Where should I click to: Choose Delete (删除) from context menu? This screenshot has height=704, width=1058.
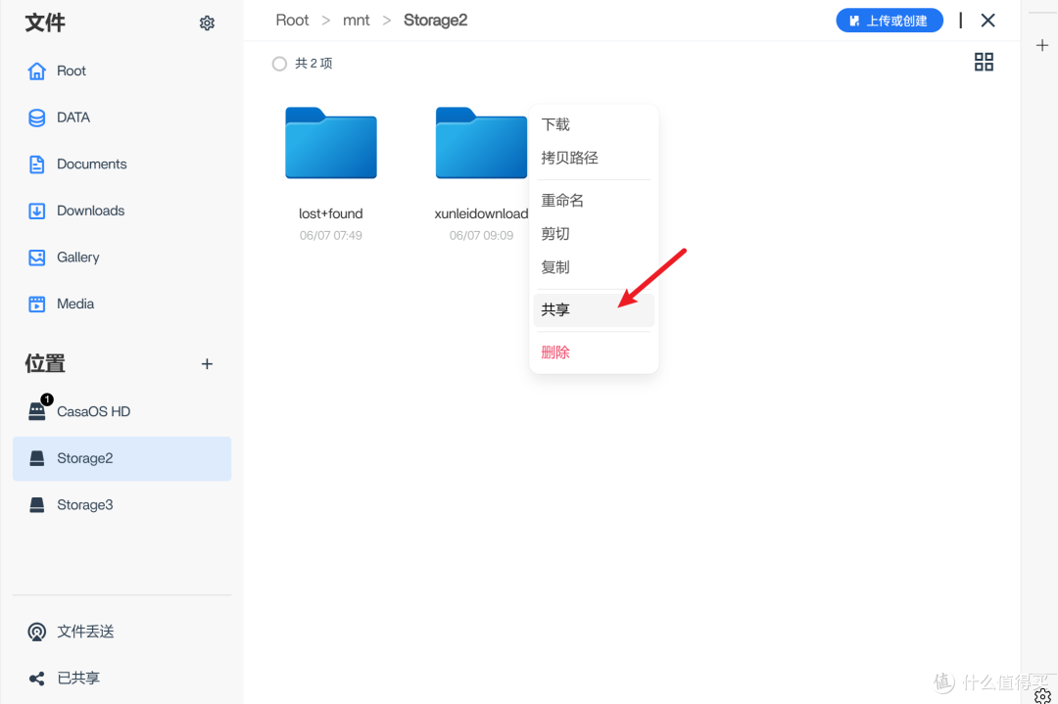pos(555,352)
